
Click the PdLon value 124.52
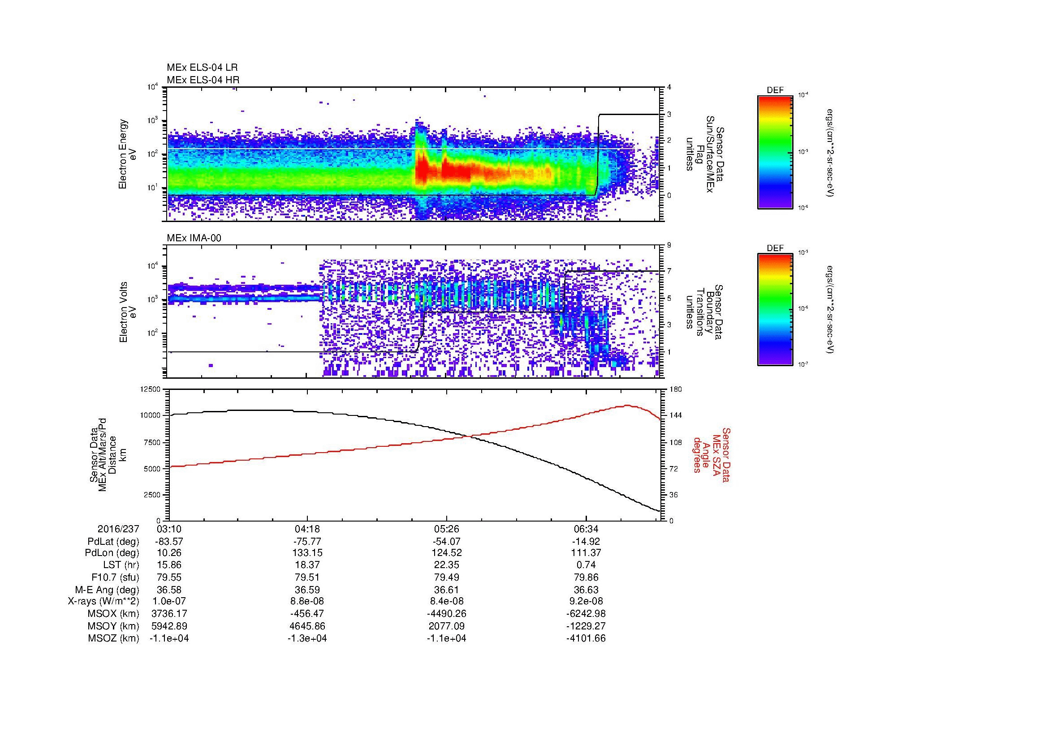[446, 553]
